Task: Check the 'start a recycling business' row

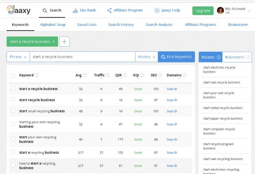Action: (13, 152)
